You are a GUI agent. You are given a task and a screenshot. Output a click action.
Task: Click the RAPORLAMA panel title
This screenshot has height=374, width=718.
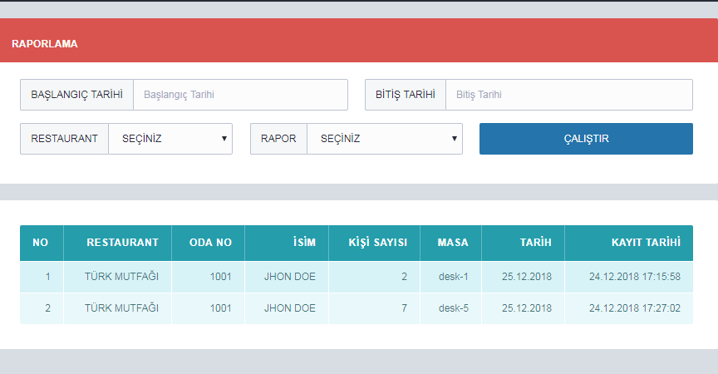coord(45,44)
